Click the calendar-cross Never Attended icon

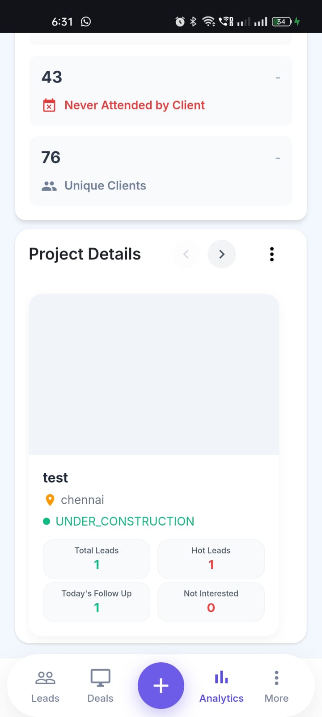coord(49,105)
